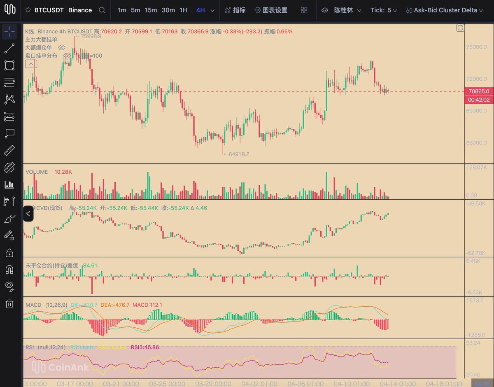This screenshot has height=387, width=494.
Task: Open the layout grid icon
Action: pyautogui.click(x=304, y=10)
